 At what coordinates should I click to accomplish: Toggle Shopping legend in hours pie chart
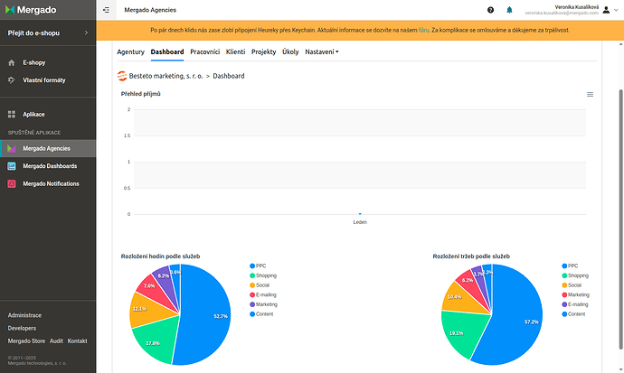[263, 275]
